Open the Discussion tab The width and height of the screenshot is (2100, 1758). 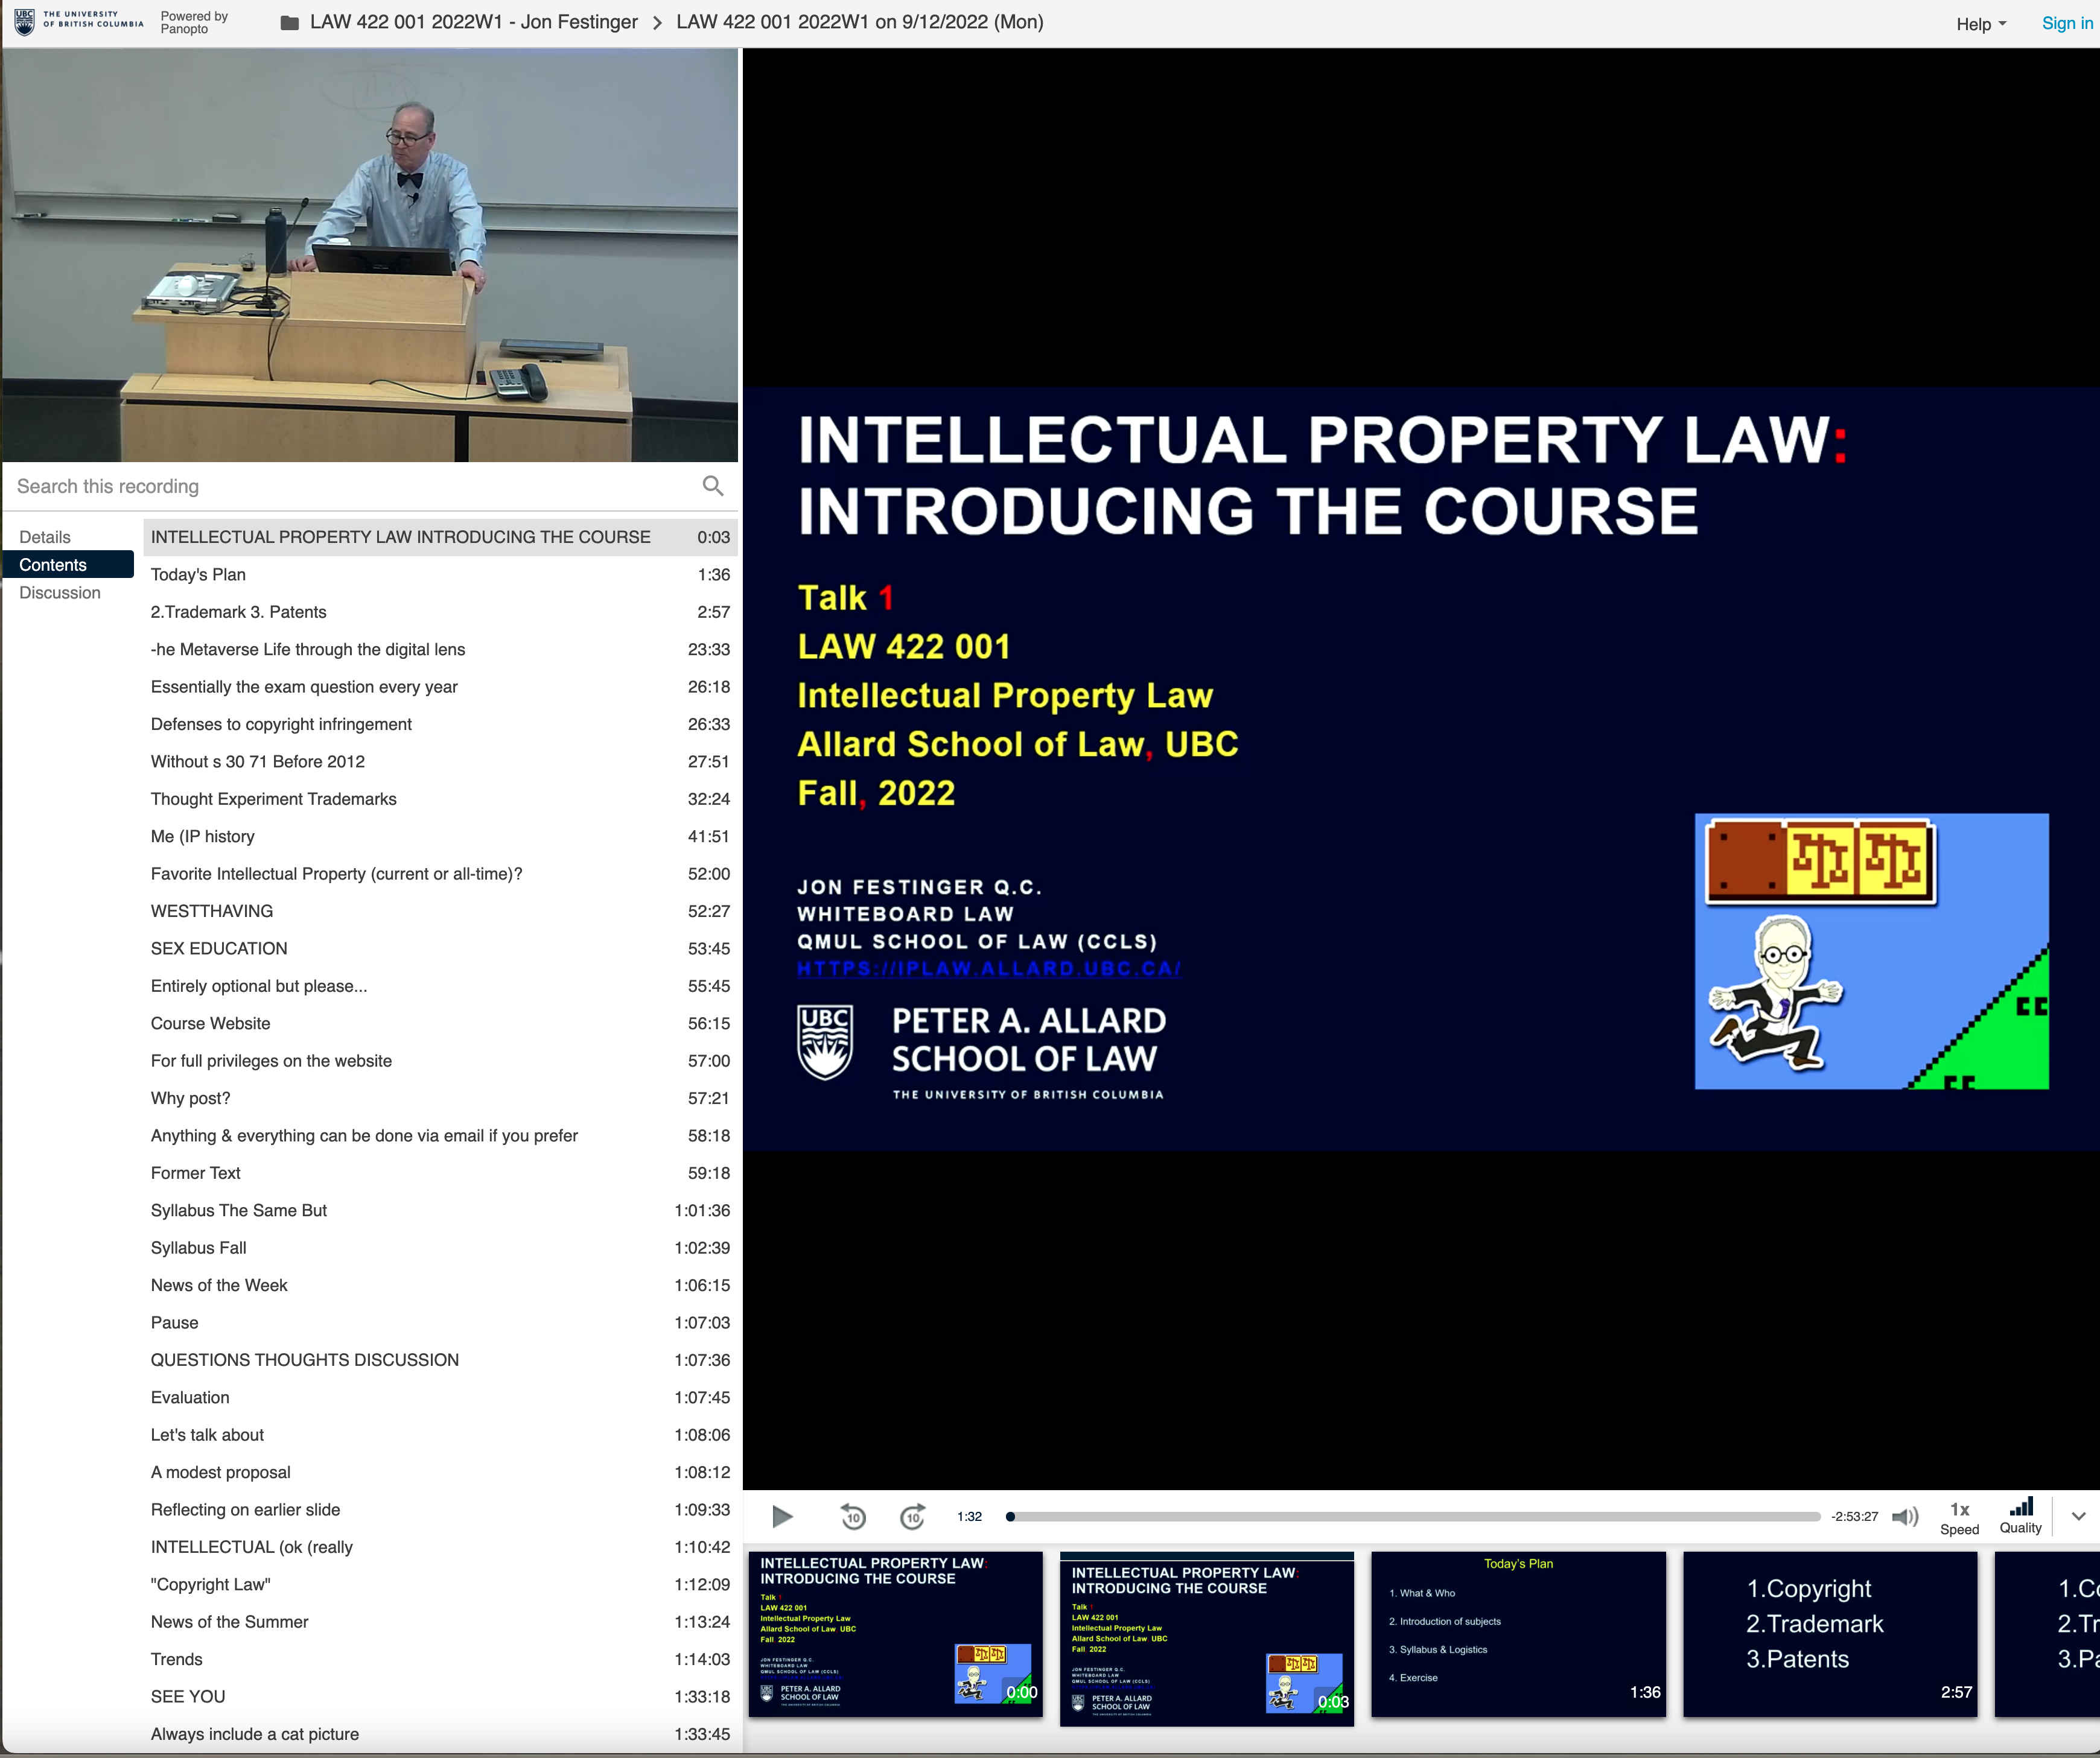click(60, 593)
